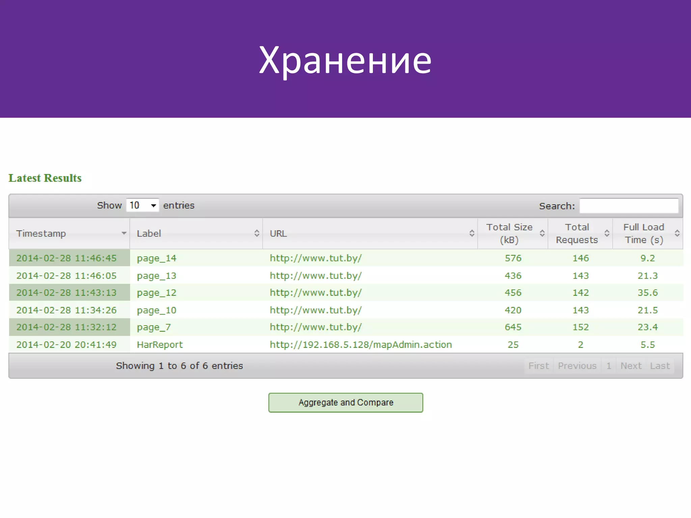Sort table by Label column icon
This screenshot has height=518, width=691.
point(257,233)
